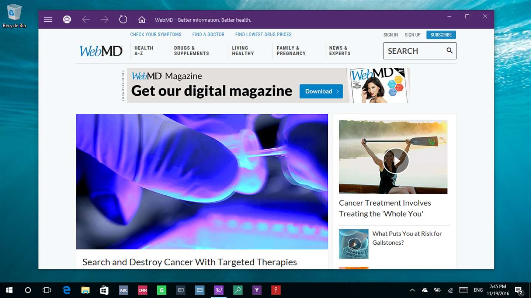The height and width of the screenshot is (298, 531).
Task: Open the green G app on the taskbar
Action: 162,290
